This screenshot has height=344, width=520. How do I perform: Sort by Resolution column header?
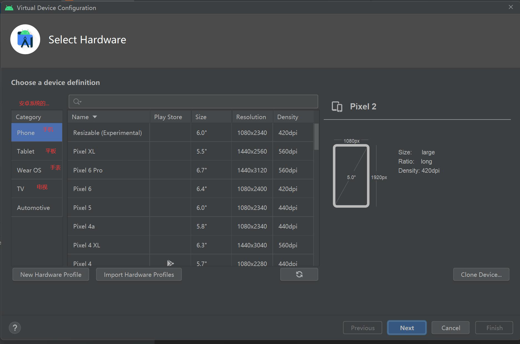[x=253, y=117]
